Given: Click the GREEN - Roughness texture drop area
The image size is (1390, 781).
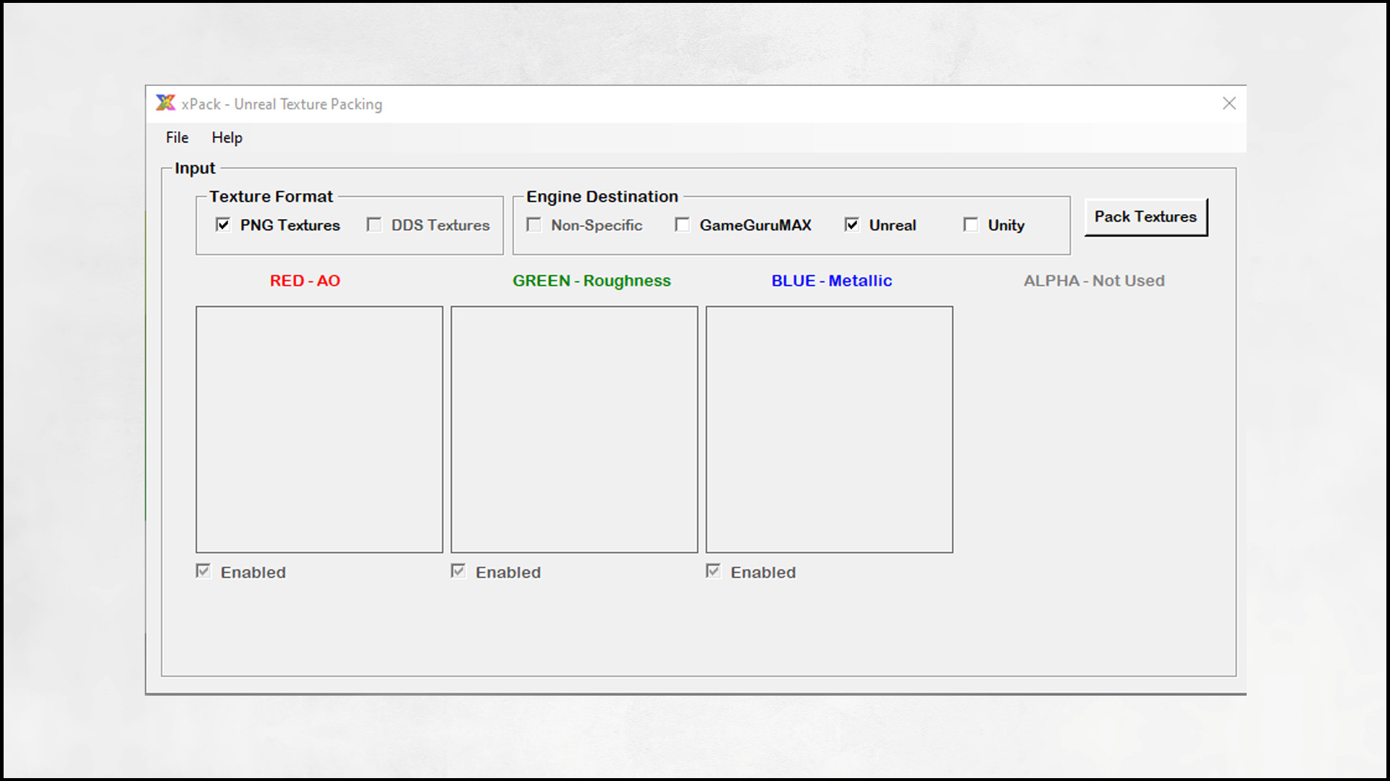Looking at the screenshot, I should pyautogui.click(x=574, y=429).
